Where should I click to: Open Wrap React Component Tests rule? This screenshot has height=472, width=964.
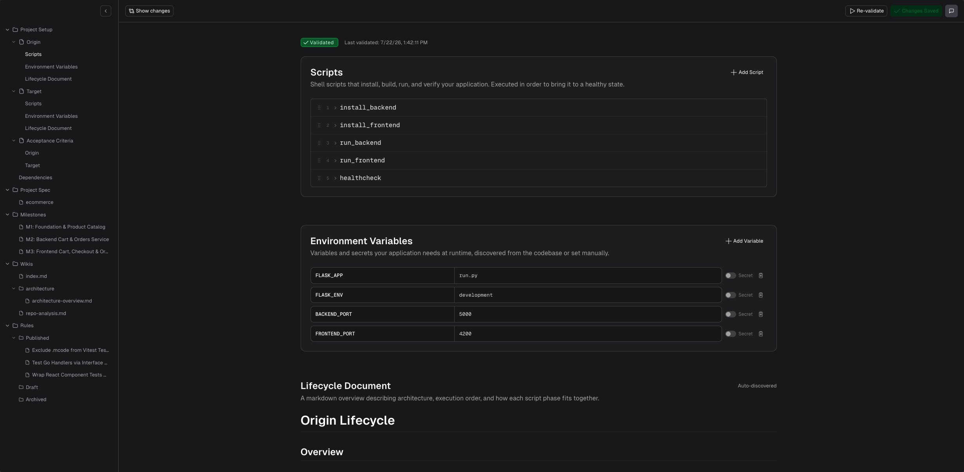(x=69, y=375)
